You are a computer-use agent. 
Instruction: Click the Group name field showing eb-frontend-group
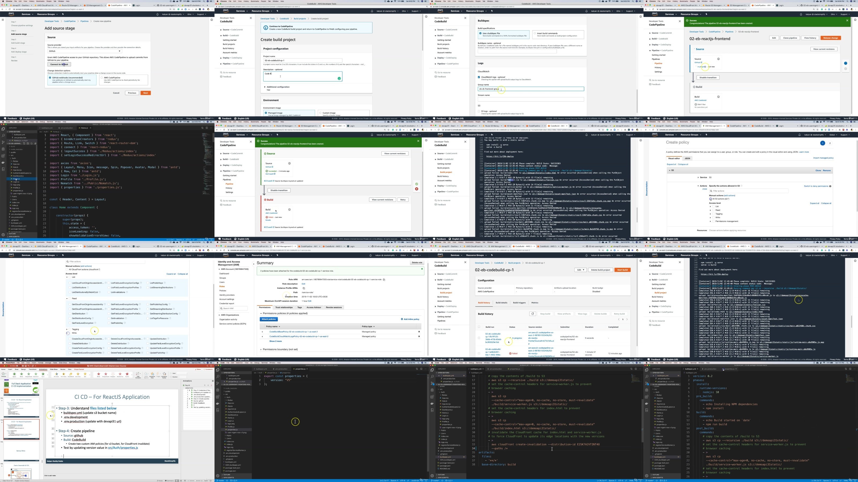pyautogui.click(x=531, y=89)
